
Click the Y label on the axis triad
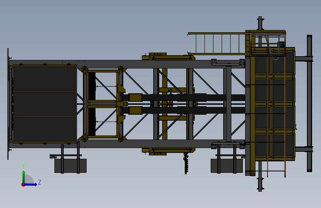[23, 167]
